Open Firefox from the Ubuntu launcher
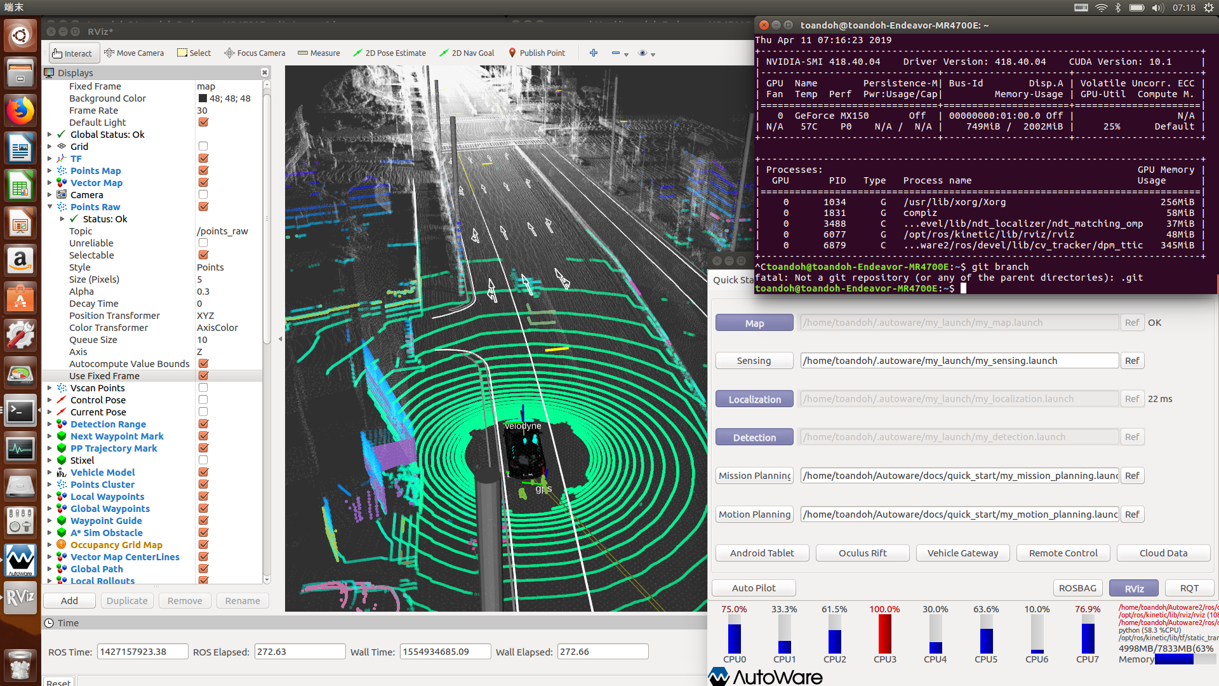 [x=20, y=112]
